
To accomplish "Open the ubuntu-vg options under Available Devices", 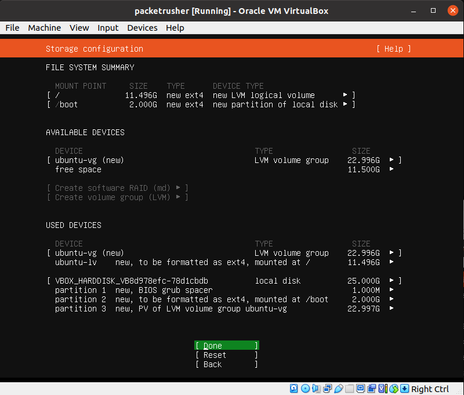I will (x=392, y=160).
